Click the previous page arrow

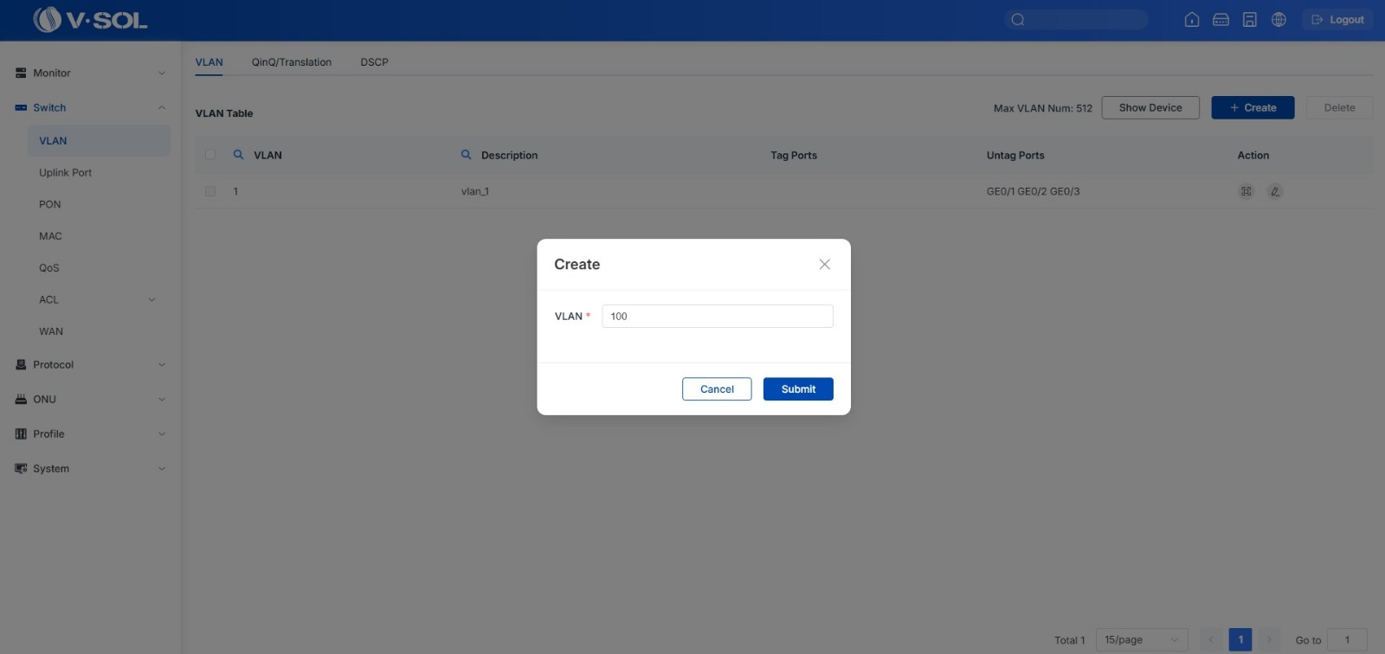(1211, 640)
